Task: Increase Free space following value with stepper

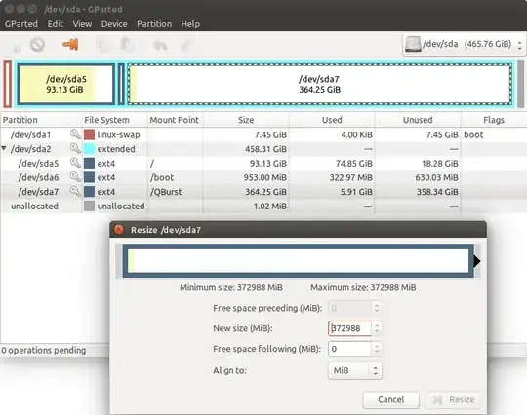Action: click(377, 345)
